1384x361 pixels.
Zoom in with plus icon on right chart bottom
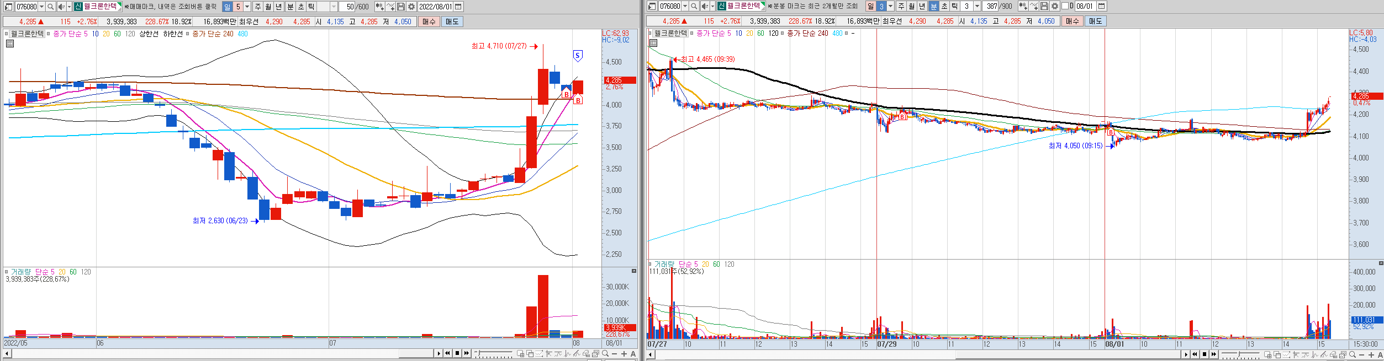(x=1371, y=354)
